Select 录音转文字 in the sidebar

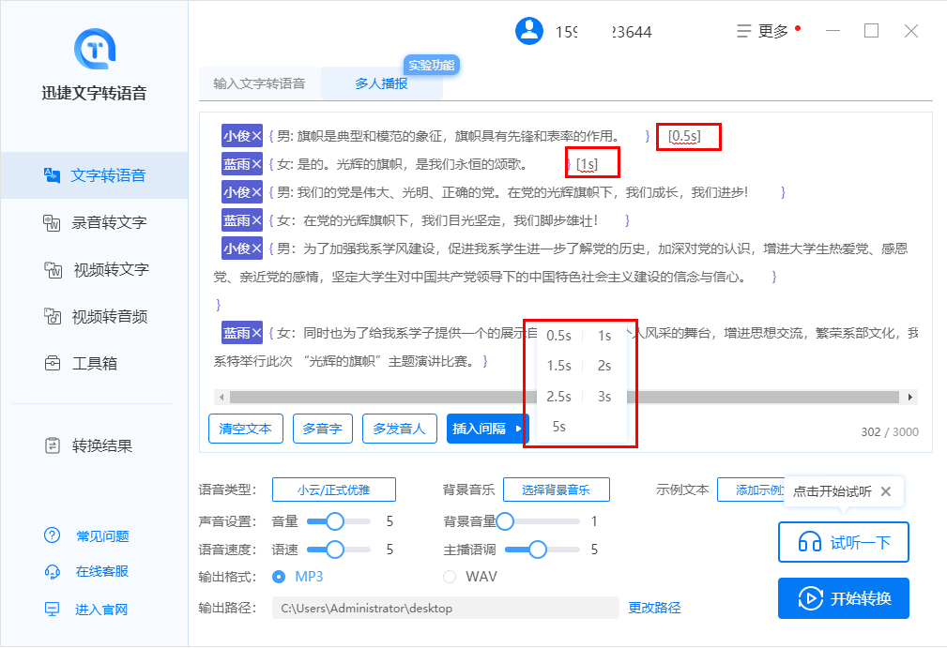(x=109, y=222)
